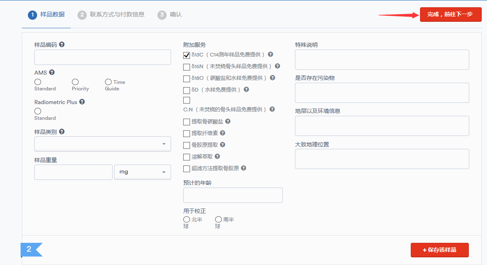The width and height of the screenshot is (487, 265).
Task: Open help icon for δ13C service
Action: point(270,54)
